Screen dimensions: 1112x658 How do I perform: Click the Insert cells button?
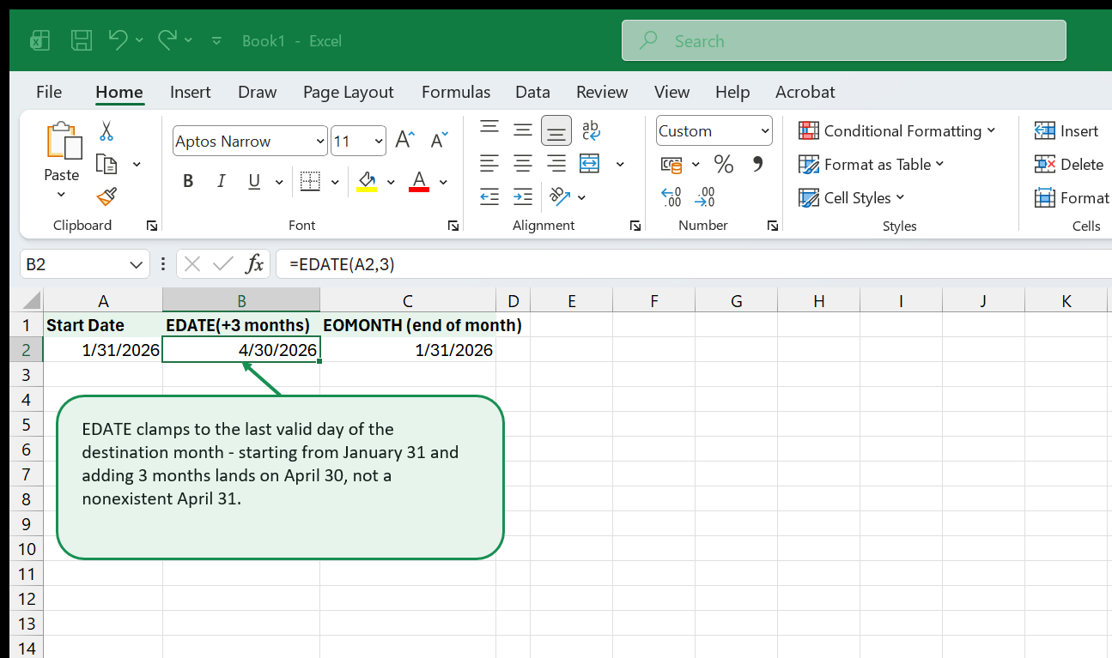tap(1067, 130)
